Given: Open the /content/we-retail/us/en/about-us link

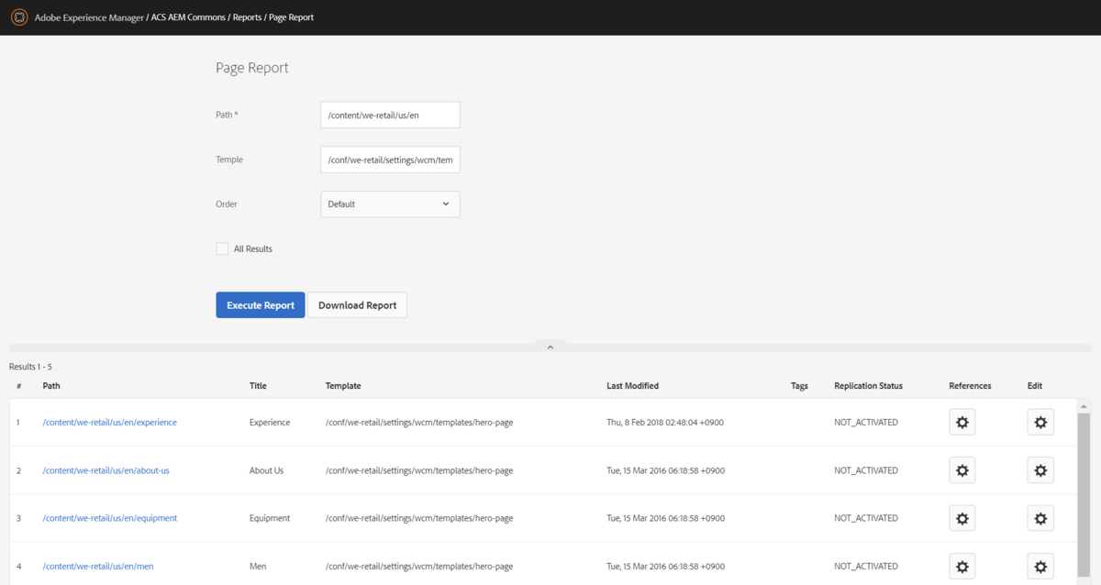Looking at the screenshot, I should tap(106, 470).
